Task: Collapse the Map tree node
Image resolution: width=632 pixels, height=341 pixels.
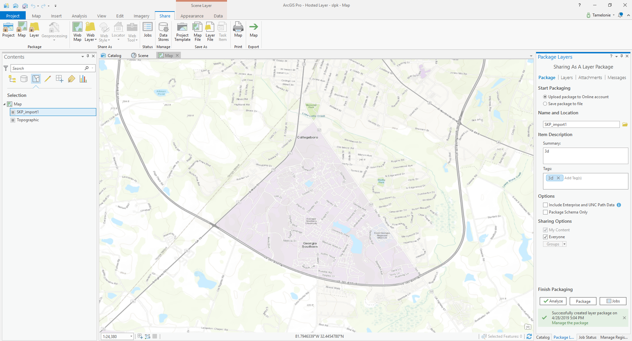Action: (x=4, y=104)
